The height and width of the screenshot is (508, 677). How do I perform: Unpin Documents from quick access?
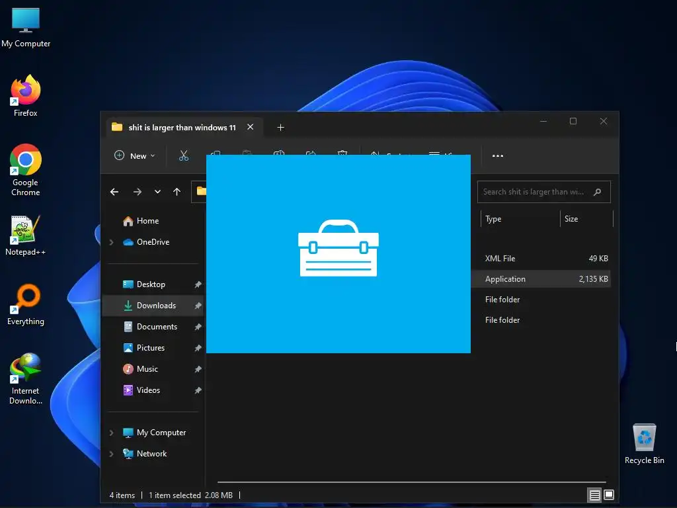198,327
